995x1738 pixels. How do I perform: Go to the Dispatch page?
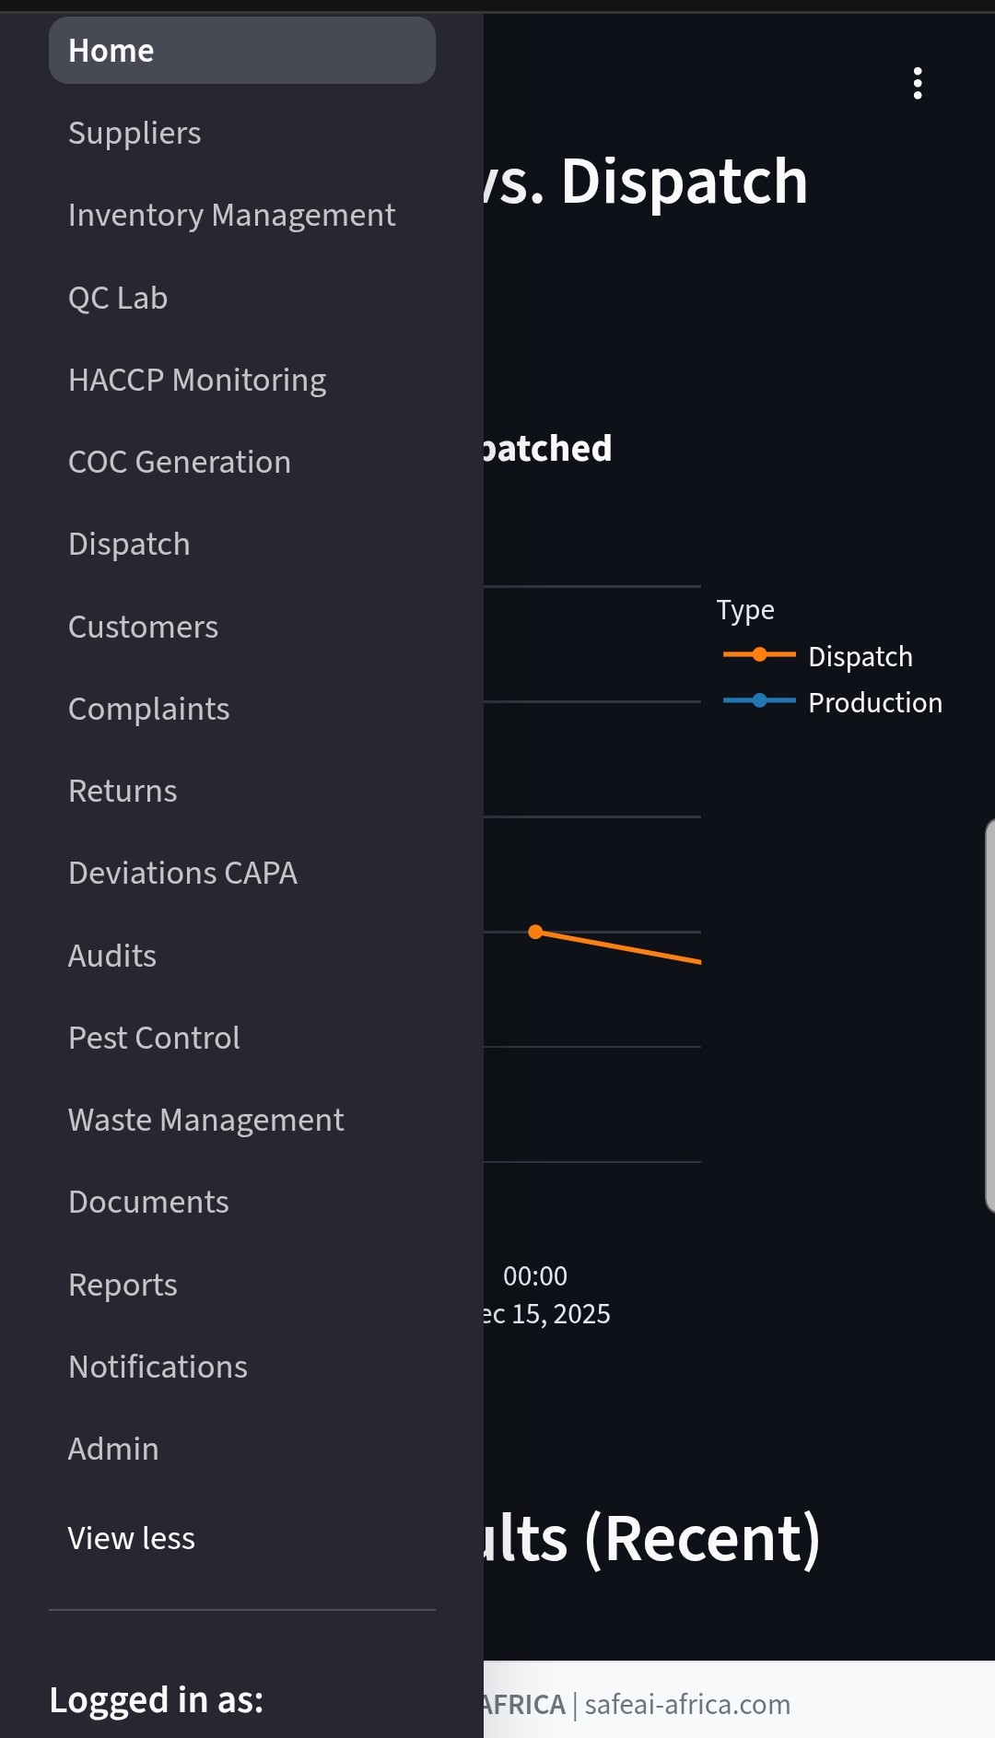coord(129,544)
